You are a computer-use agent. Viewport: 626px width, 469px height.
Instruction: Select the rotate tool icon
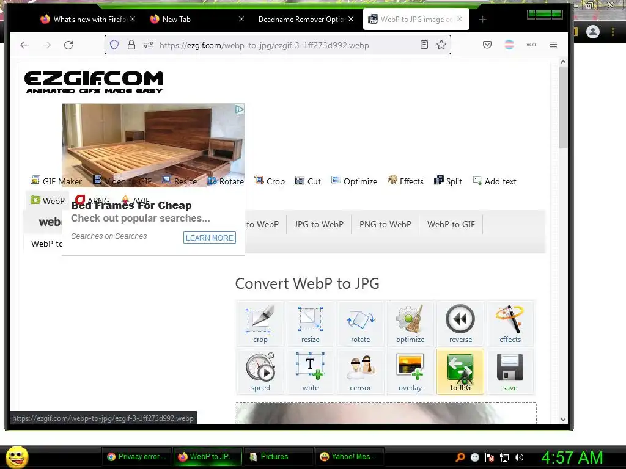360,324
